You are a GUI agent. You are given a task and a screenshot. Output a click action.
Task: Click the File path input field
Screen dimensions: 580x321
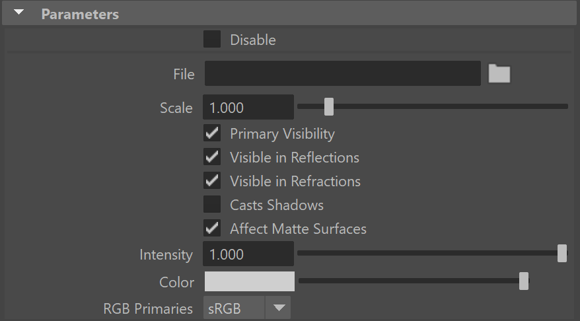343,73
